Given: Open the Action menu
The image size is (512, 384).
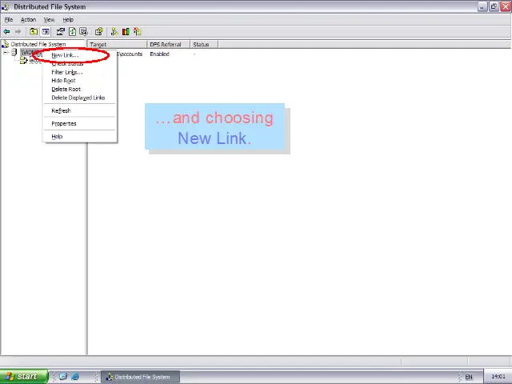Looking at the screenshot, I should [x=28, y=20].
